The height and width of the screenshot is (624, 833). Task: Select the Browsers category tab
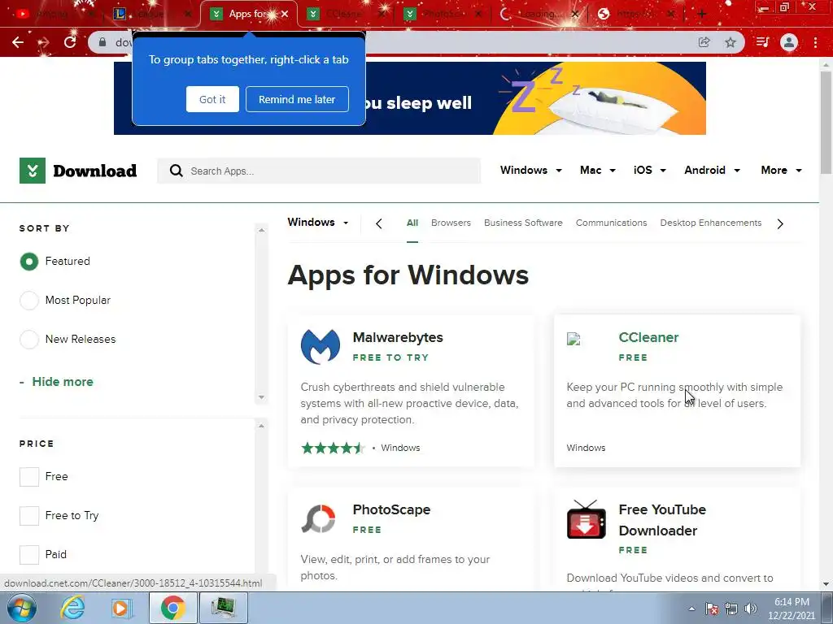tap(451, 223)
